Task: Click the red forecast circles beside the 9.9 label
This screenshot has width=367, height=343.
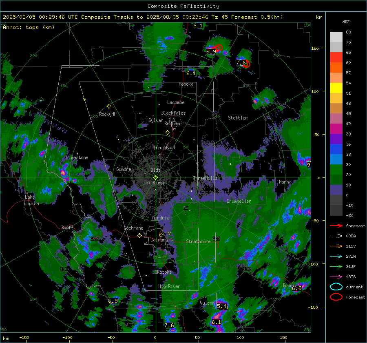Action: tap(219, 48)
